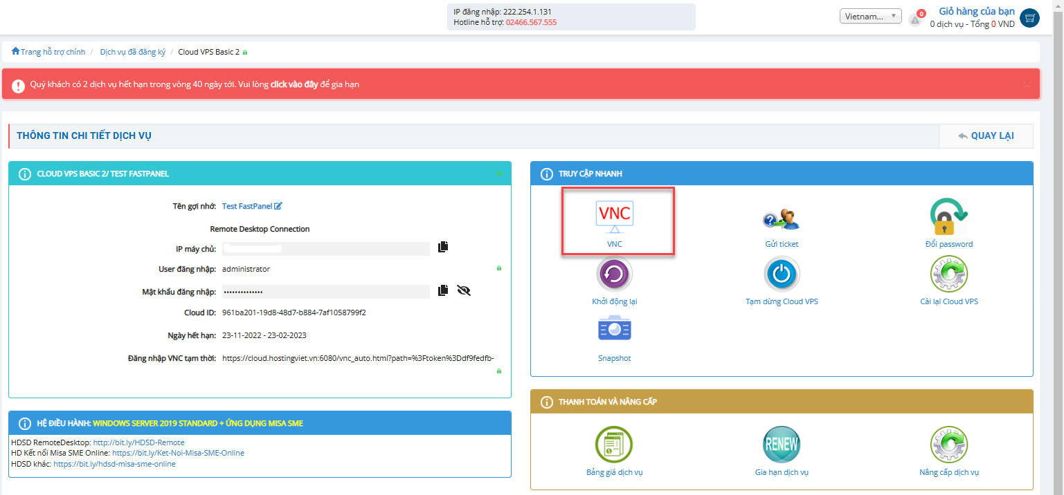
Task: Click the Gửi ticket icon
Action: (x=781, y=218)
